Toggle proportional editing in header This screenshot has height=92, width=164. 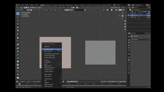coord(77,7)
